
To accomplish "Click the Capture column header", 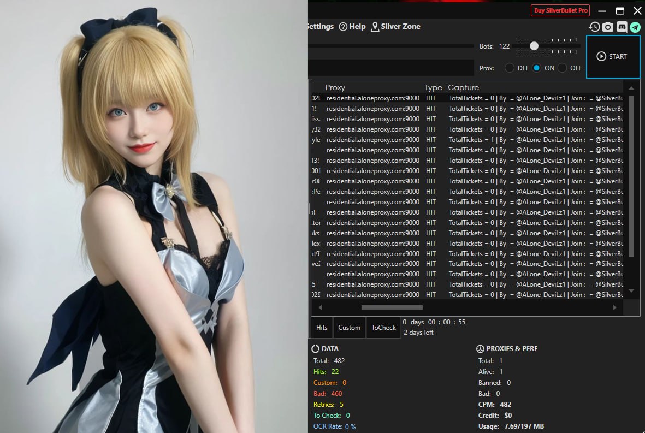I will point(463,87).
